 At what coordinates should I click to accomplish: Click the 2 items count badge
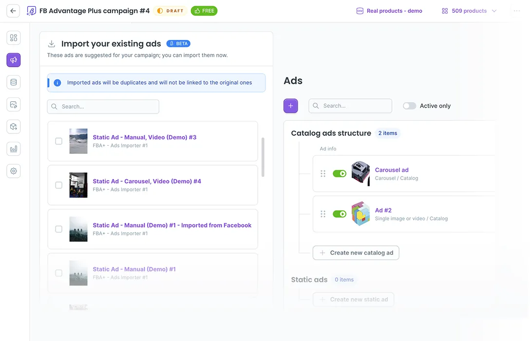click(388, 133)
